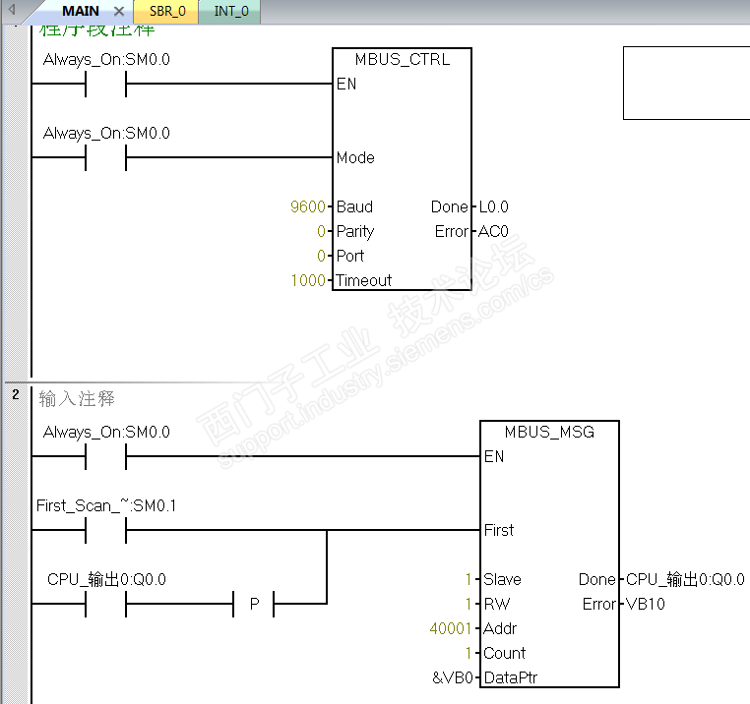Select the contact on MBUS_CTRL EN line
750x704 pixels.
click(x=105, y=84)
